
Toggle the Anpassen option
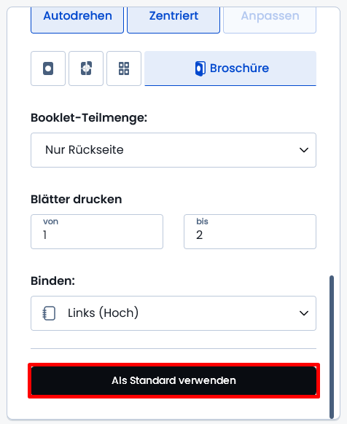(270, 20)
